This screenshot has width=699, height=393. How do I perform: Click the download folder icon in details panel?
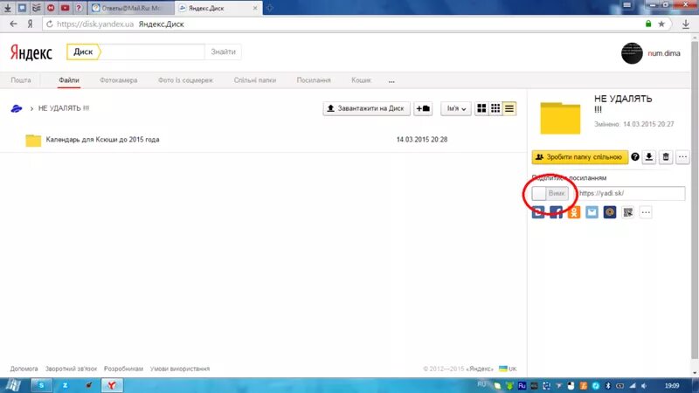pyautogui.click(x=649, y=157)
